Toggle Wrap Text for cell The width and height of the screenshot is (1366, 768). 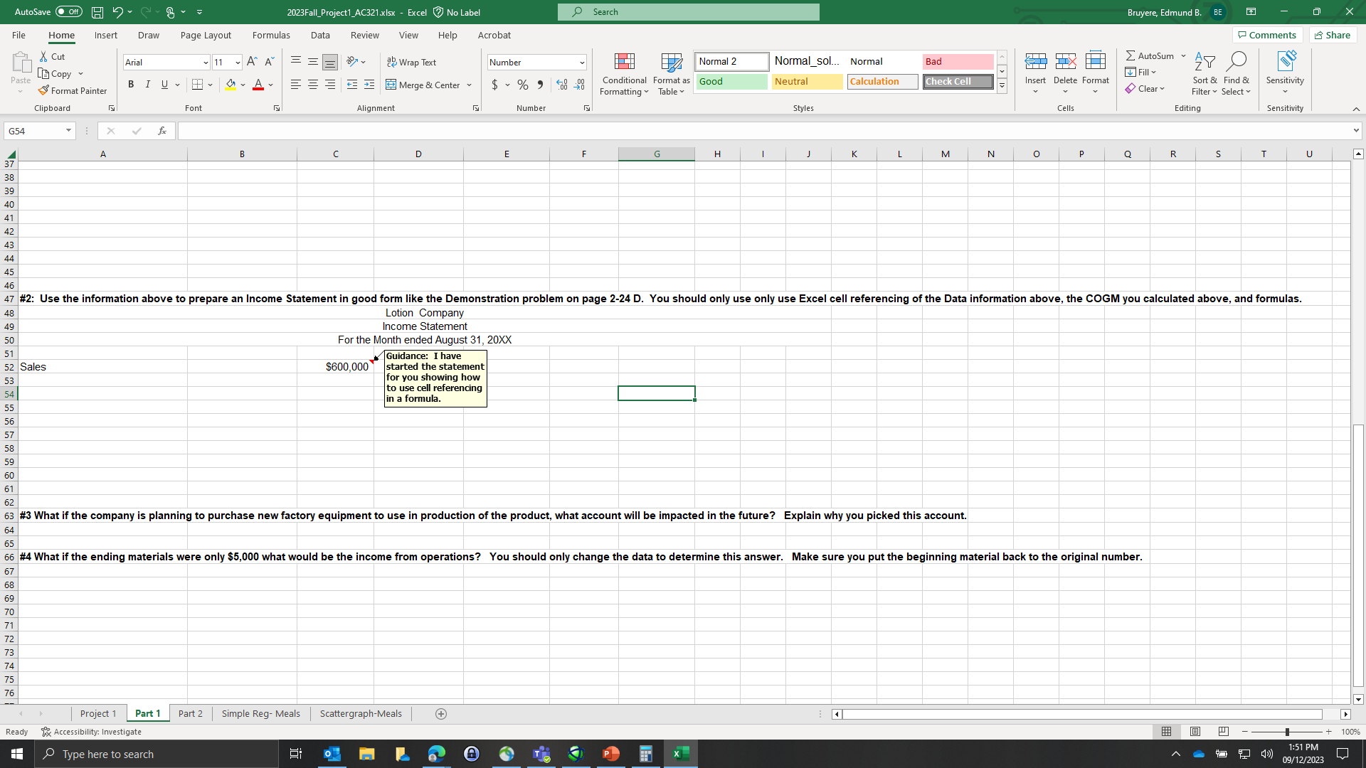pos(412,63)
